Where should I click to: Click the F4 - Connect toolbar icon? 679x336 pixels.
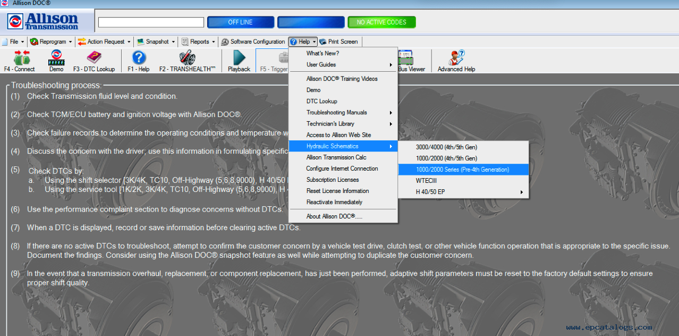[19, 61]
